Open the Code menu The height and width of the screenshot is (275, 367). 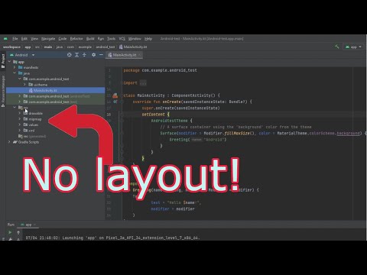(x=63, y=39)
